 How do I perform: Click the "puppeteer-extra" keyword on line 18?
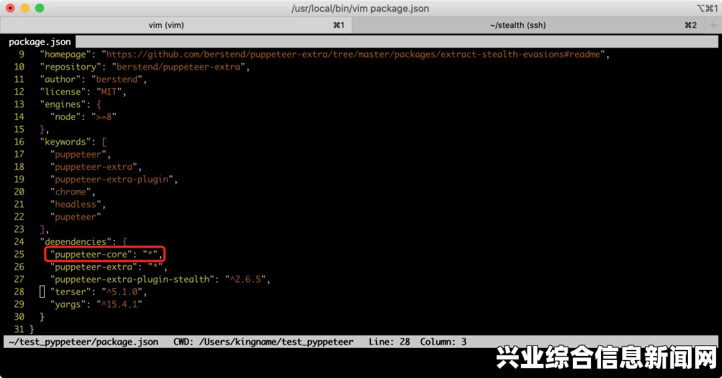point(94,167)
